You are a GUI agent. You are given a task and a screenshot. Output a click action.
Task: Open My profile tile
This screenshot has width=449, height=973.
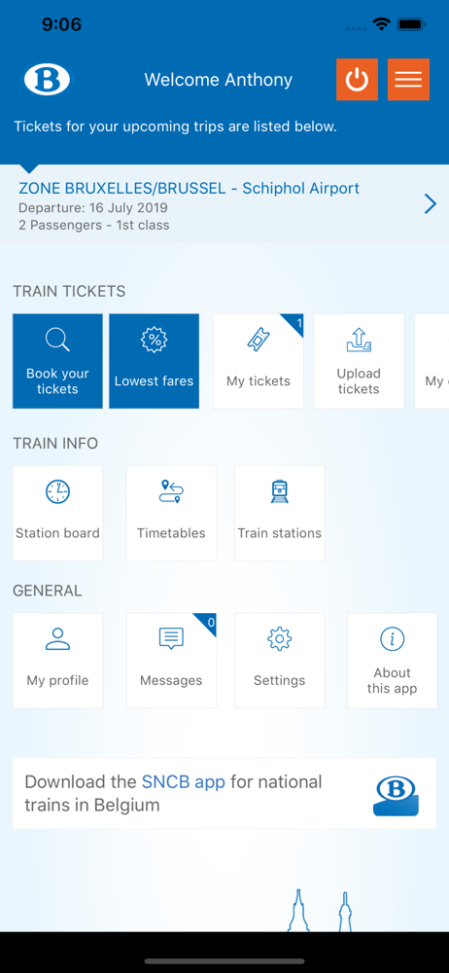tap(57, 661)
